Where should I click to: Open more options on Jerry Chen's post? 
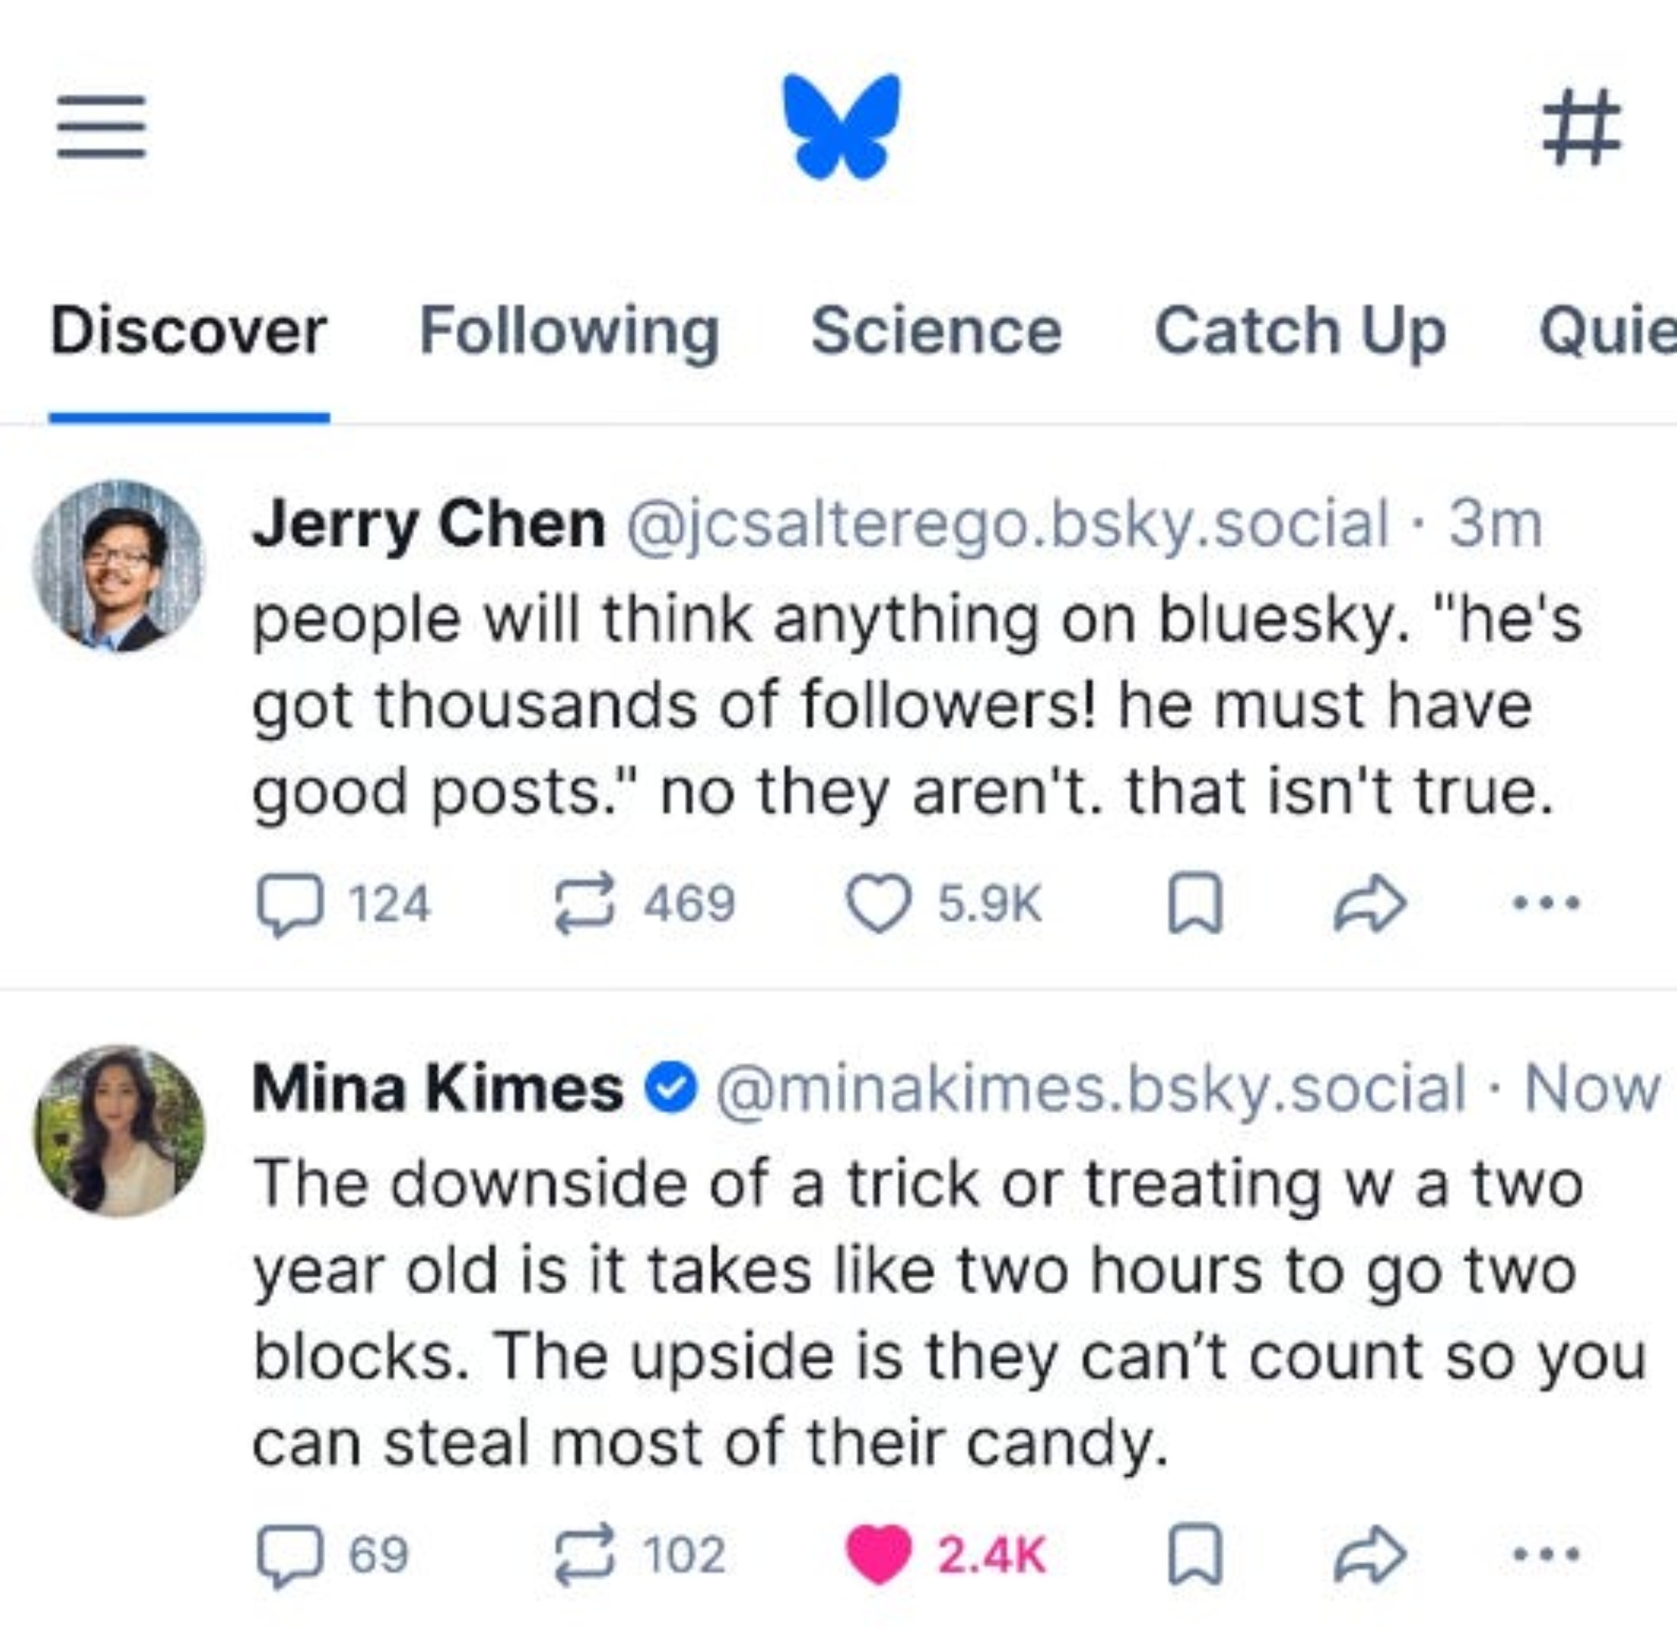pyautogui.click(x=1546, y=903)
